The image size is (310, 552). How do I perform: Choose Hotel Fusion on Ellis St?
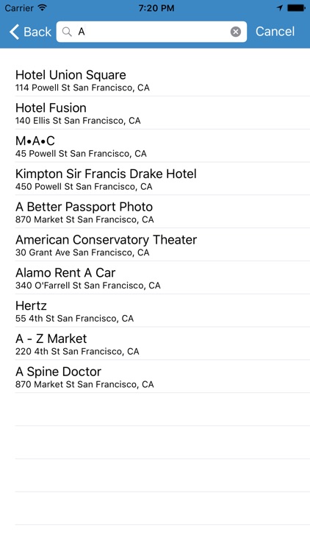tap(162, 113)
